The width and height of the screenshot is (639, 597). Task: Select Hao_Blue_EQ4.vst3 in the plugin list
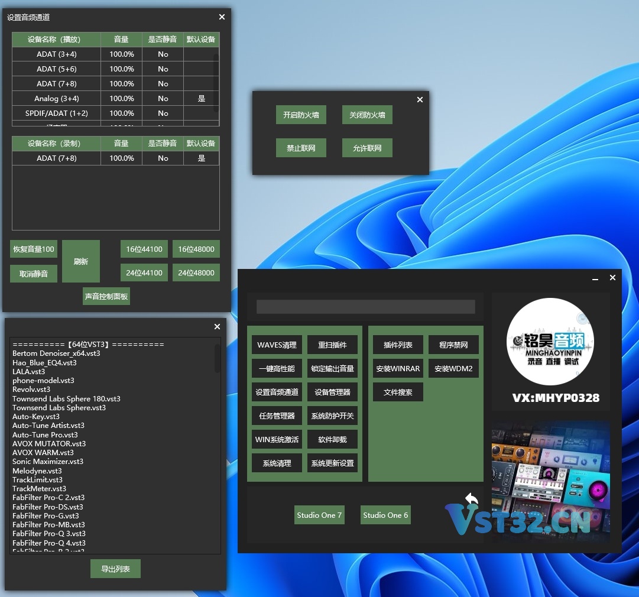coord(44,363)
